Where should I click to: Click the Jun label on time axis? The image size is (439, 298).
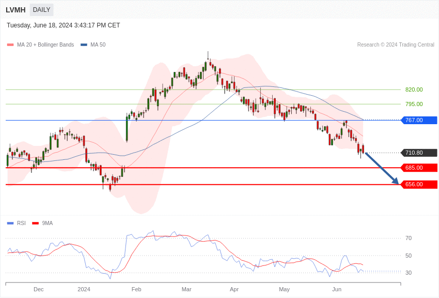point(337,289)
